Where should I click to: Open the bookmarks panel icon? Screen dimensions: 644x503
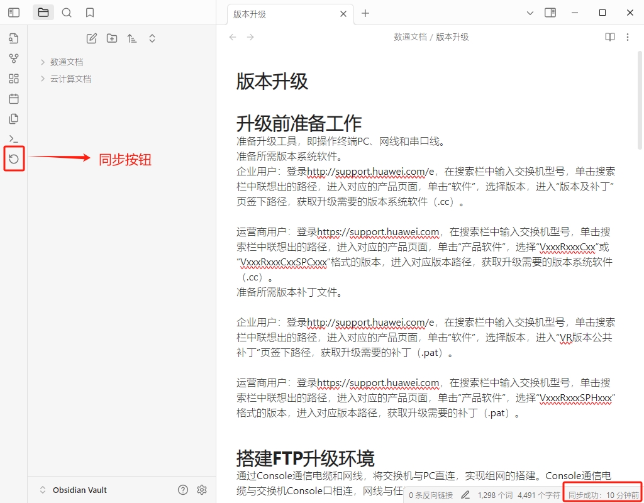(x=90, y=13)
